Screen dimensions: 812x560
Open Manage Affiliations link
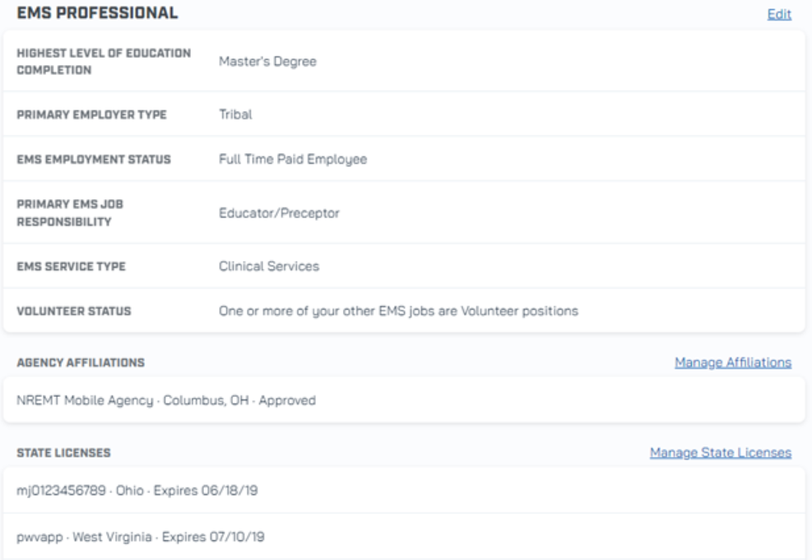(x=732, y=362)
